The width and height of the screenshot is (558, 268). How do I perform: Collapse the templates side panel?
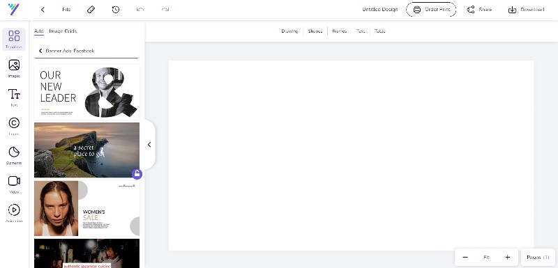coord(149,145)
